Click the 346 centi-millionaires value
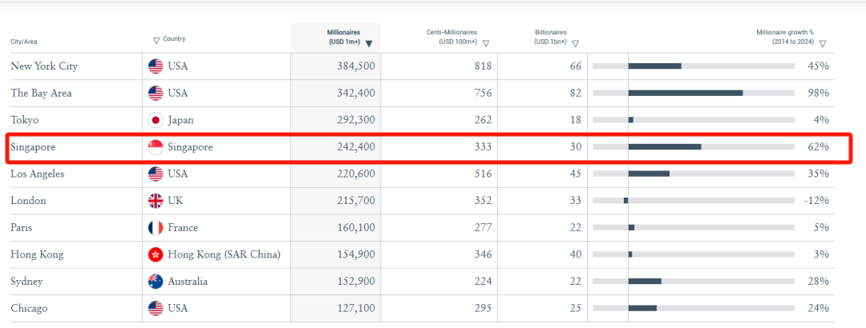The width and height of the screenshot is (866, 328). click(482, 254)
